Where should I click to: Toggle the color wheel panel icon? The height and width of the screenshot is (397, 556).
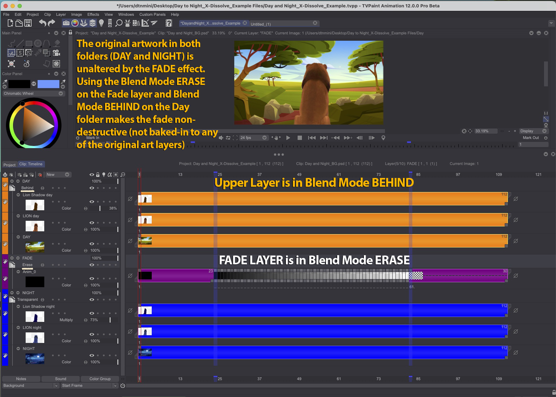(75, 23)
